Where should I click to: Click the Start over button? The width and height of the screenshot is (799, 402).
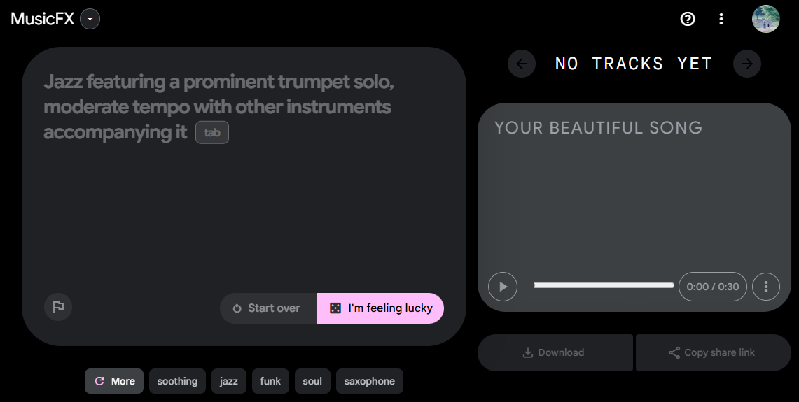coord(268,308)
